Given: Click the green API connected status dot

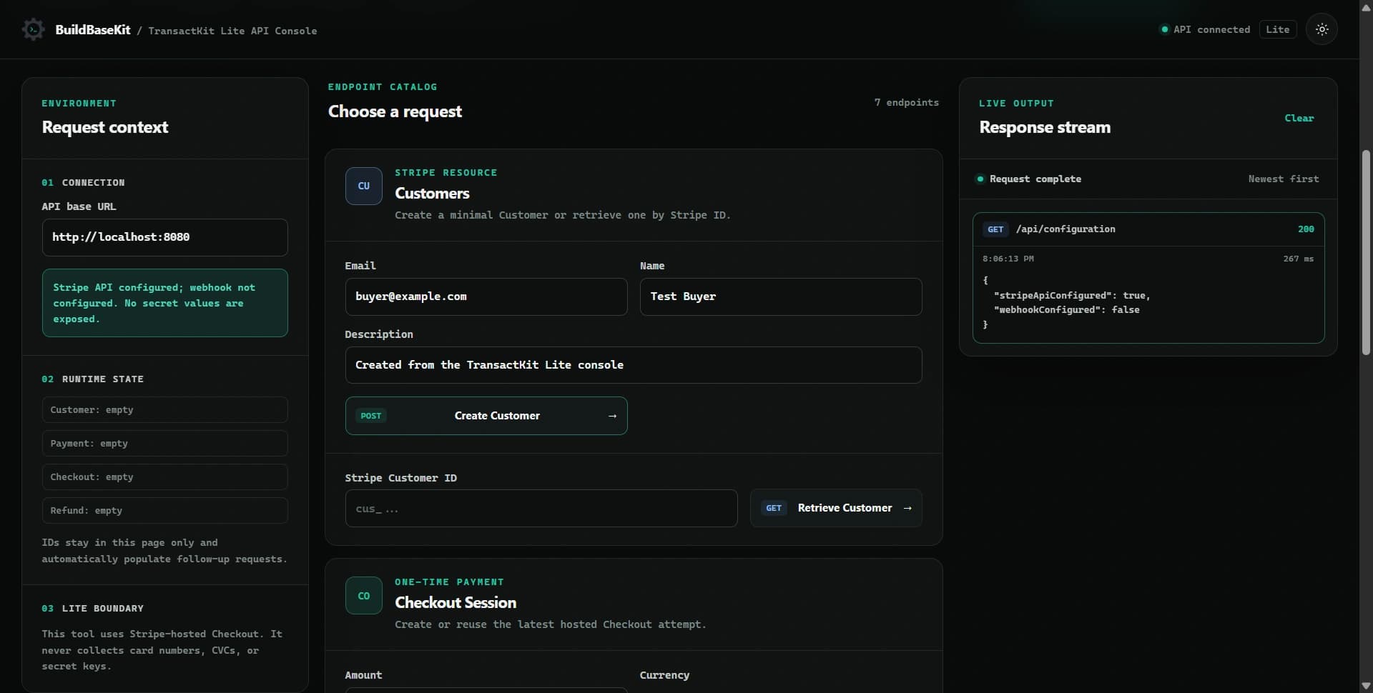Looking at the screenshot, I should pos(1165,29).
